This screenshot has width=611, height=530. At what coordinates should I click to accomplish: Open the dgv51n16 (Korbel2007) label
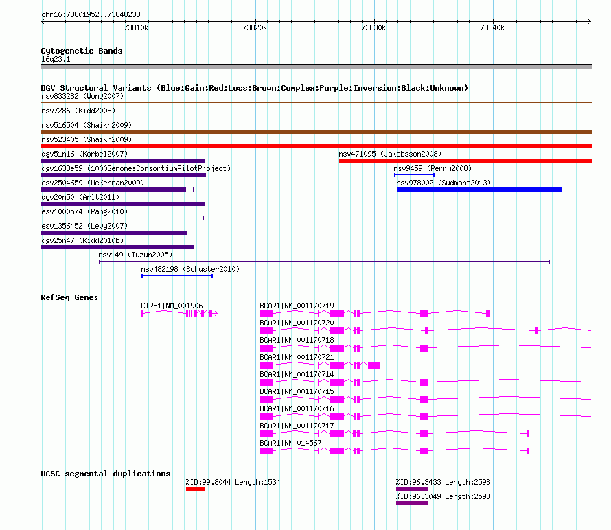click(84, 154)
